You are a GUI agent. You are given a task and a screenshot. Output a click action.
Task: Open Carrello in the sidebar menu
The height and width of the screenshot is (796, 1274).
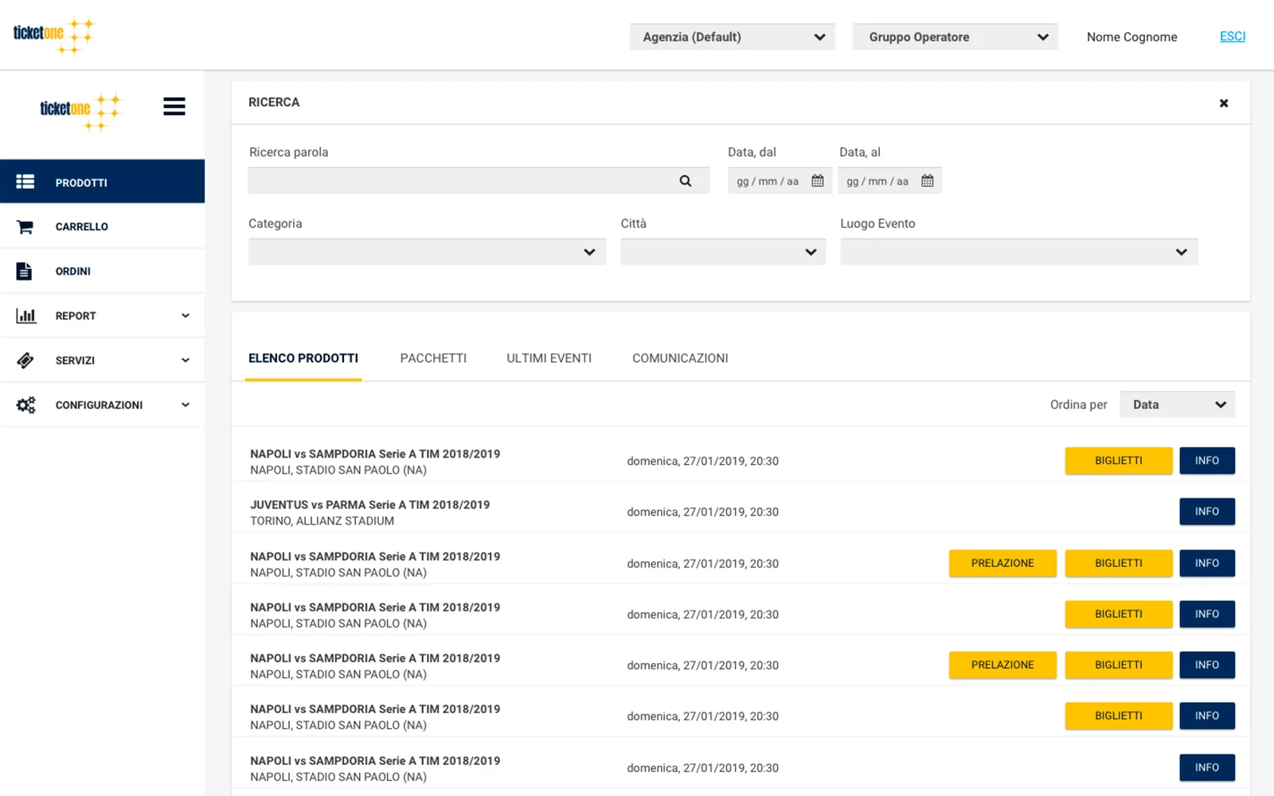[x=102, y=227]
